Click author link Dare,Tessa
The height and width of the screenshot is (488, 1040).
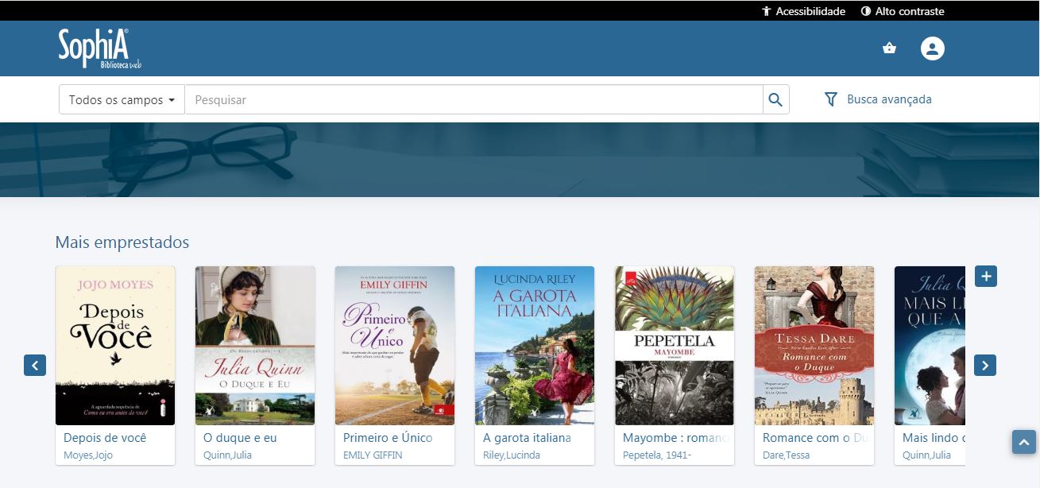point(785,455)
